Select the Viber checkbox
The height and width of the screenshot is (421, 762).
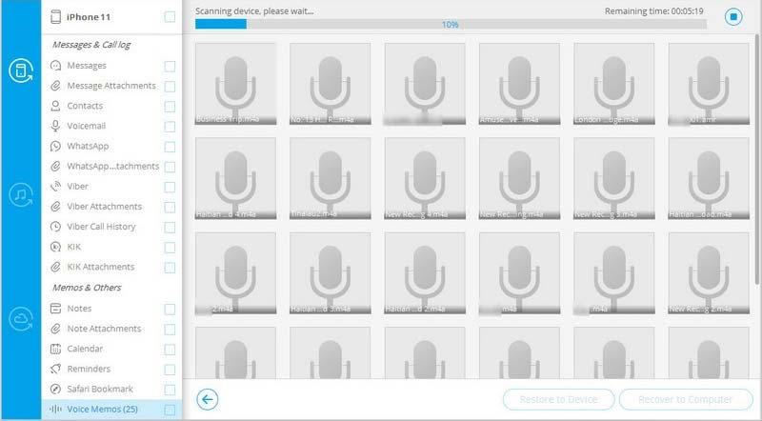(x=170, y=188)
